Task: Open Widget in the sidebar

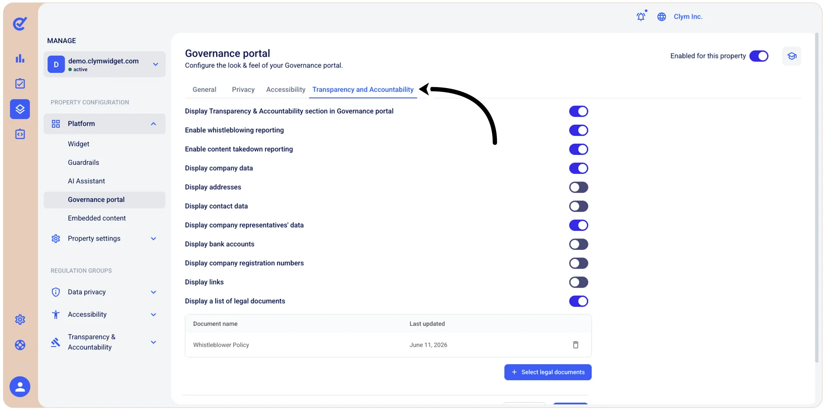Action: pyautogui.click(x=79, y=144)
